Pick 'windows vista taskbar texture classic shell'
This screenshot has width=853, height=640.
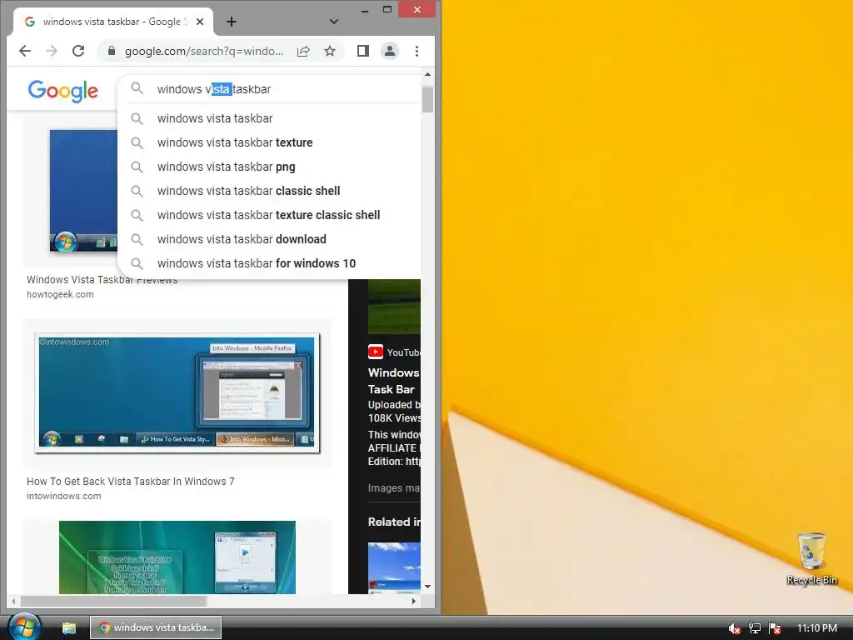[269, 215]
